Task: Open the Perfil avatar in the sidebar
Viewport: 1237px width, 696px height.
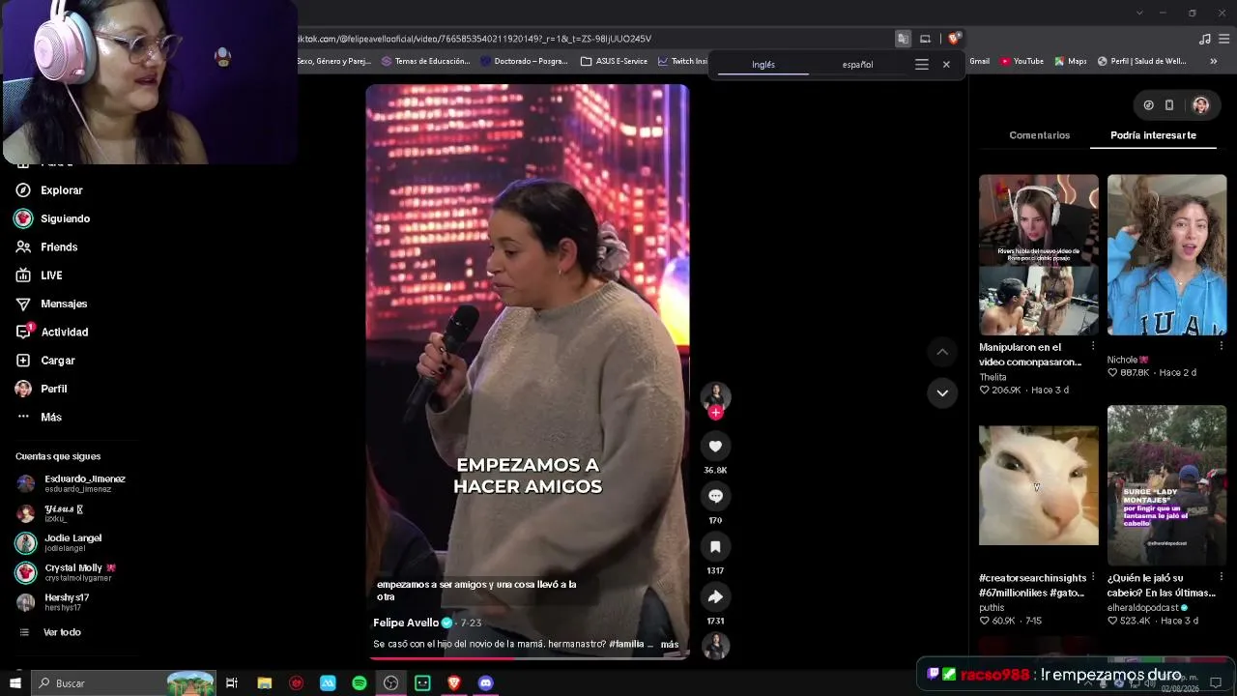Action: coord(23,389)
